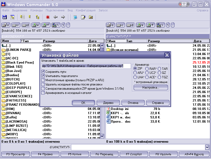Expand the command line history dropdown
The image size is (211, 159).
[207, 147]
